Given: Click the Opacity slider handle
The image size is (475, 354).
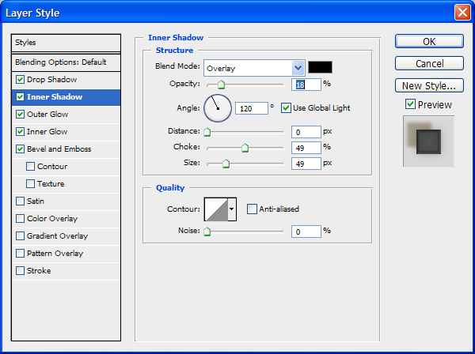Looking at the screenshot, I should [221, 85].
